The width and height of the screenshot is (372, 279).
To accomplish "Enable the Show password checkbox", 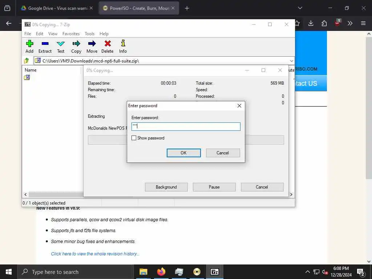I will pyautogui.click(x=134, y=138).
